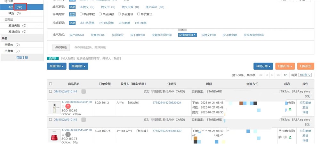Sort orders by 按订单金额

point(229,35)
